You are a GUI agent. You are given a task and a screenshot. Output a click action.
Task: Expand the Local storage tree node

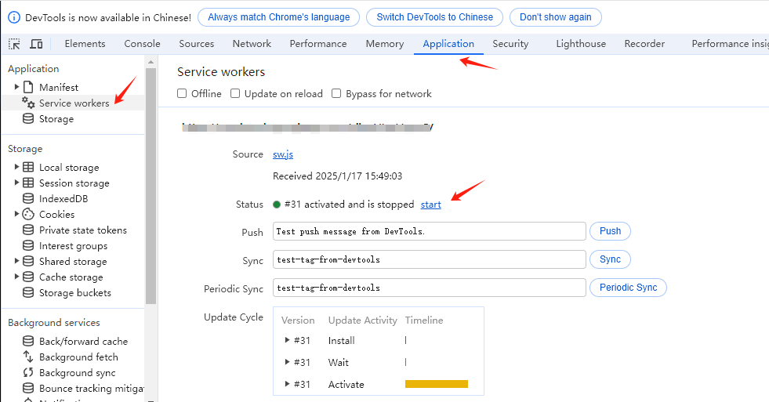point(16,167)
